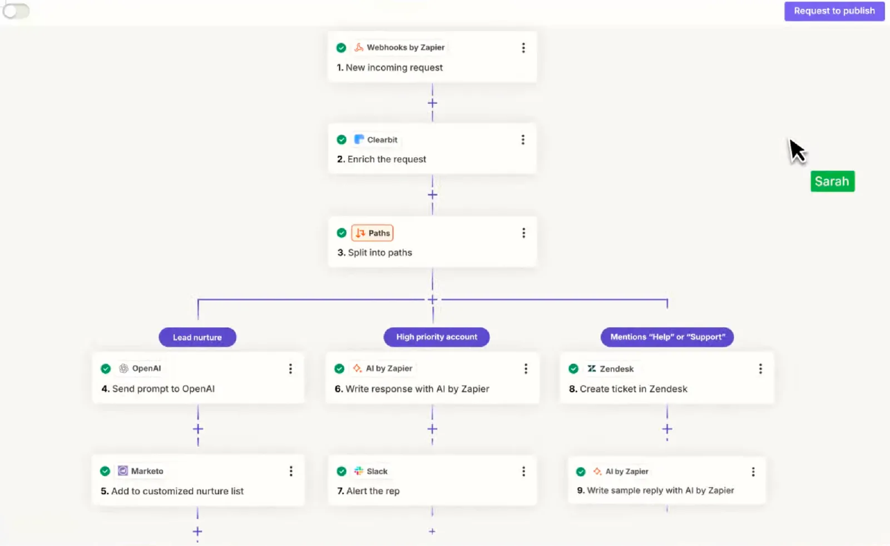Viewport: 890px width, 546px height.
Task: Open options menu for Write response with AI step
Action: pyautogui.click(x=526, y=369)
